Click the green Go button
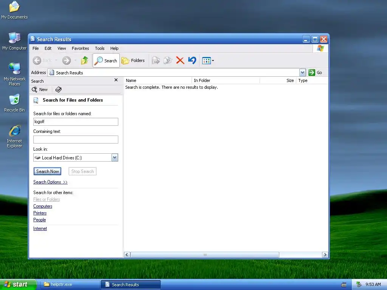Image resolution: width=387 pixels, height=290 pixels. click(x=315, y=72)
